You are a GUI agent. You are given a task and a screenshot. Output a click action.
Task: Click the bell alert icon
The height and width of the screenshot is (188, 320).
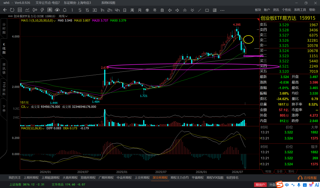tap(65, 10)
